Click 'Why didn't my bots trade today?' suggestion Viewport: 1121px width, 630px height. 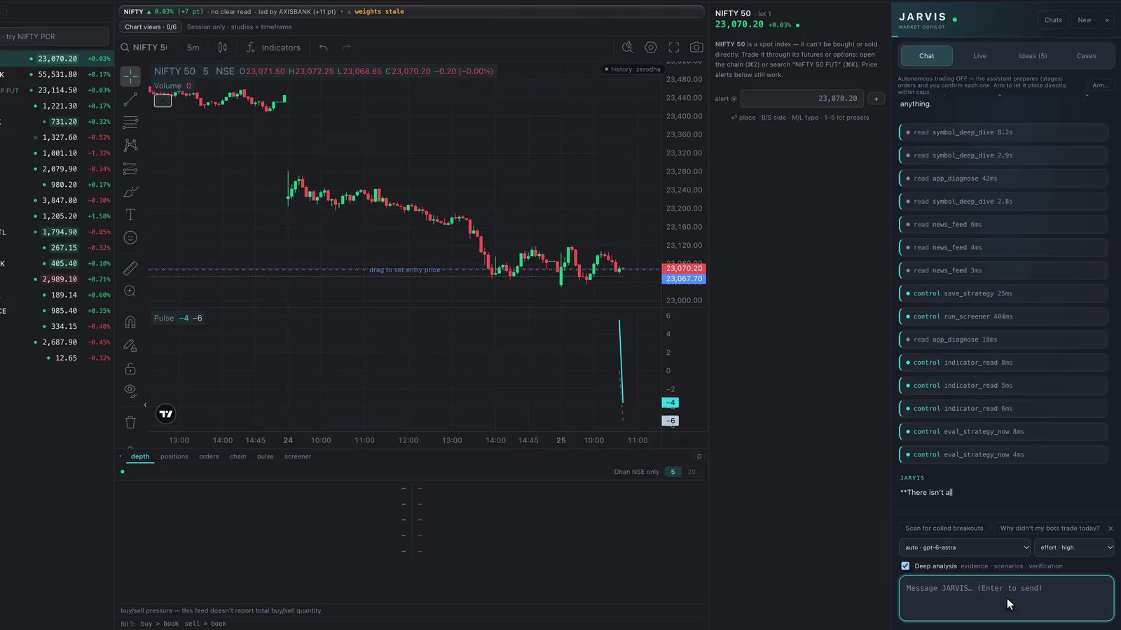click(x=1050, y=528)
